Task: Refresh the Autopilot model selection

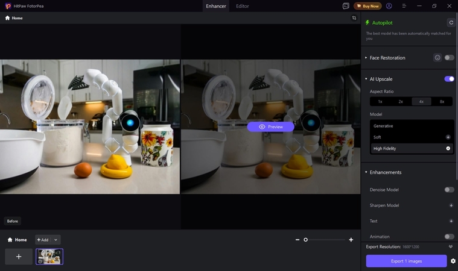Action: [x=451, y=22]
